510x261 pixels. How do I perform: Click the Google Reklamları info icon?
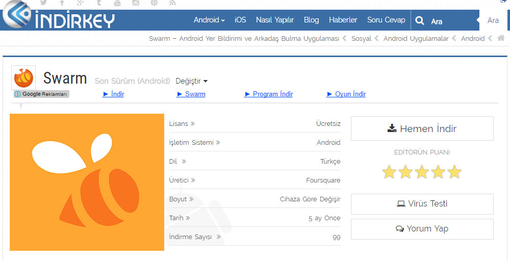[x=17, y=94]
